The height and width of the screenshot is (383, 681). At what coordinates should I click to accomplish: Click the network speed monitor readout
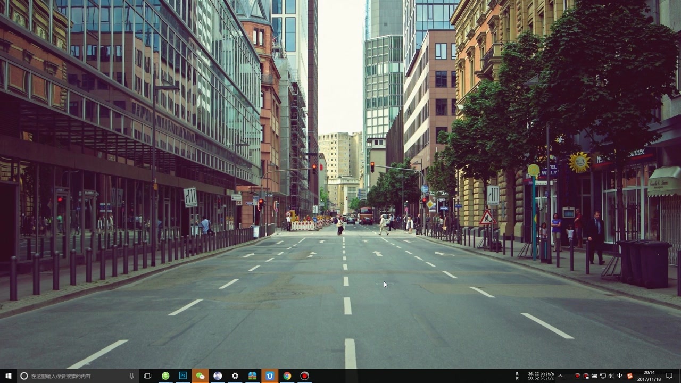pyautogui.click(x=535, y=376)
